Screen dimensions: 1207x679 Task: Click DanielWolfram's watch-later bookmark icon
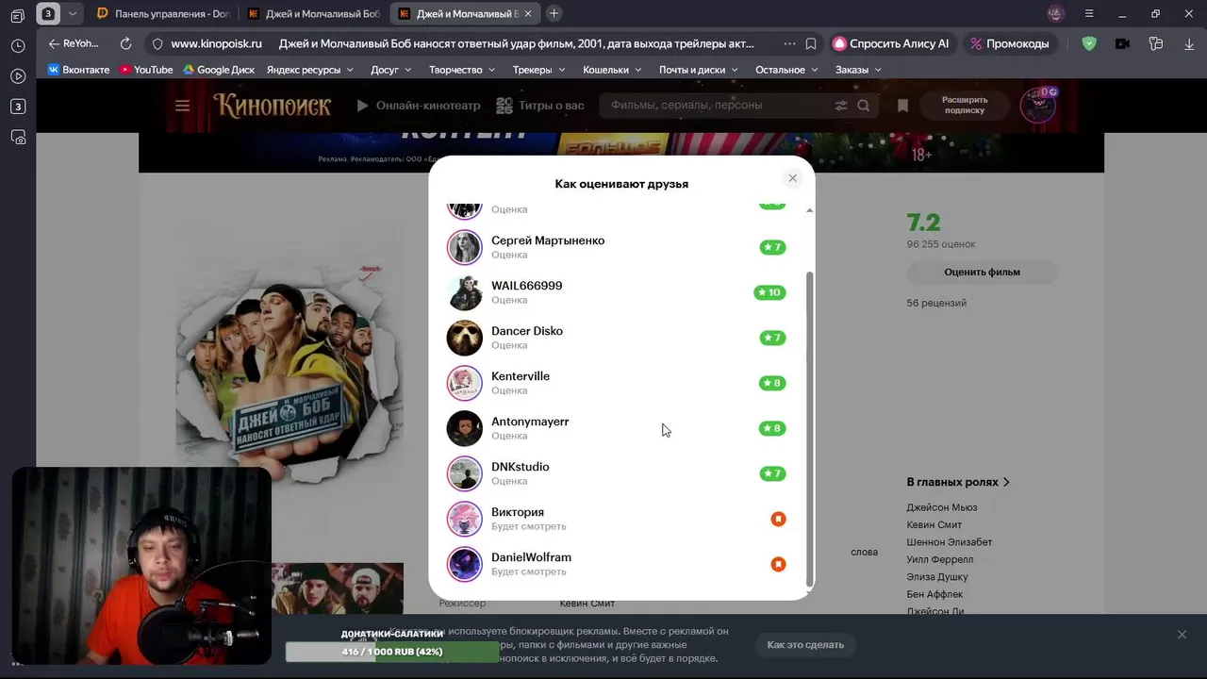point(778,564)
